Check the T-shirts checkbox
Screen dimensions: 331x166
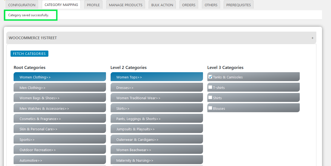(x=210, y=87)
